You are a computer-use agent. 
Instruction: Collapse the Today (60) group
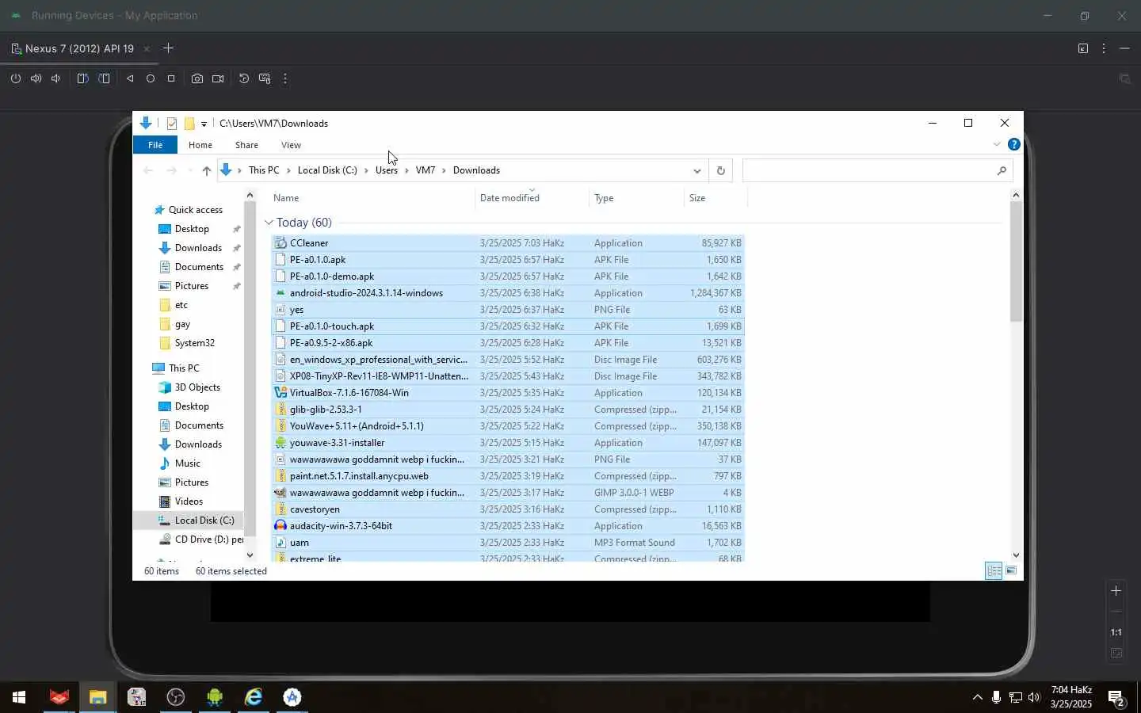(x=269, y=223)
